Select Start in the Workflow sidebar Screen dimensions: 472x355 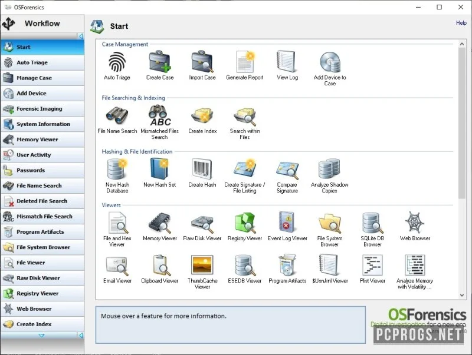pos(42,47)
